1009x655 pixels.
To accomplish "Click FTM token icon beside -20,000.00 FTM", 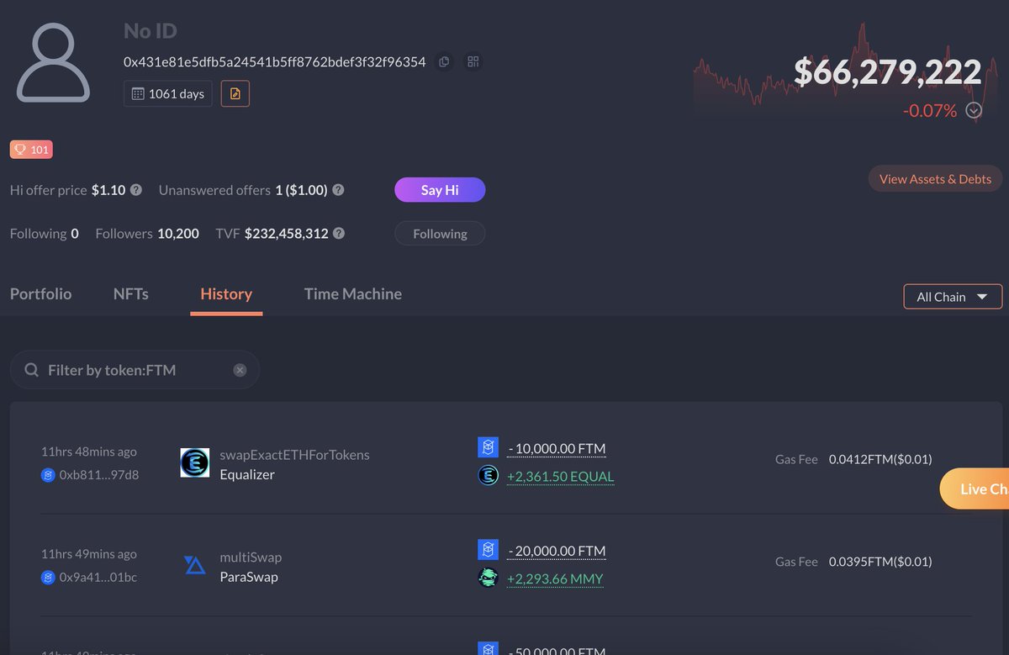I will (489, 550).
